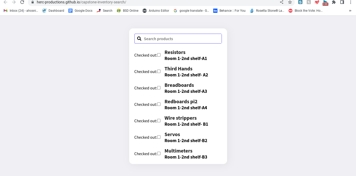Go to the Inbox Gmail bookmark
This screenshot has width=356, height=176.
21,11
